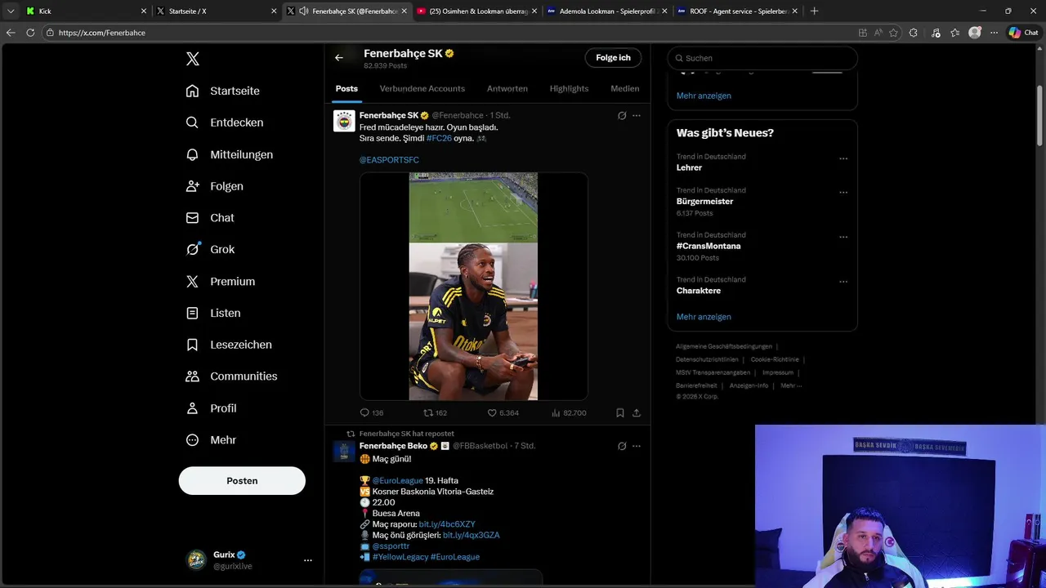Open the #CransMontana trend
This screenshot has width=1046, height=588.
coord(709,246)
